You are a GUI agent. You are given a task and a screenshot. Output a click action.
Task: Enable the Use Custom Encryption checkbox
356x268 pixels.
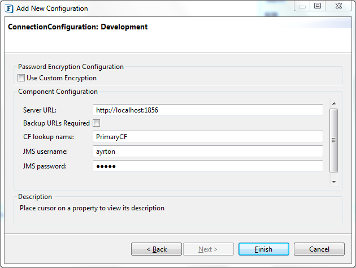click(21, 78)
